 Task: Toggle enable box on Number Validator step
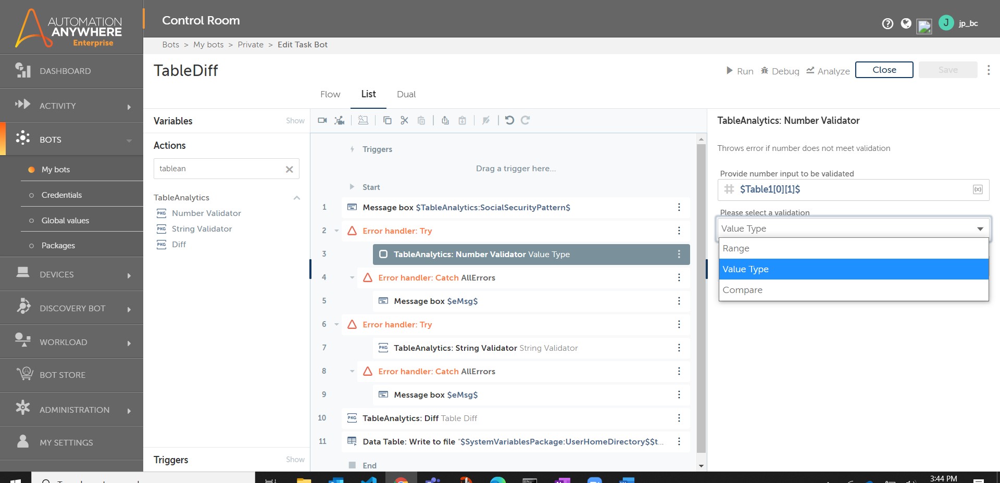(x=383, y=254)
